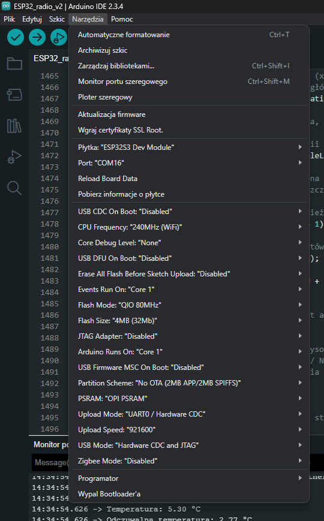Open the Szkic menu
Screen dimensions: 324x521
[57, 19]
